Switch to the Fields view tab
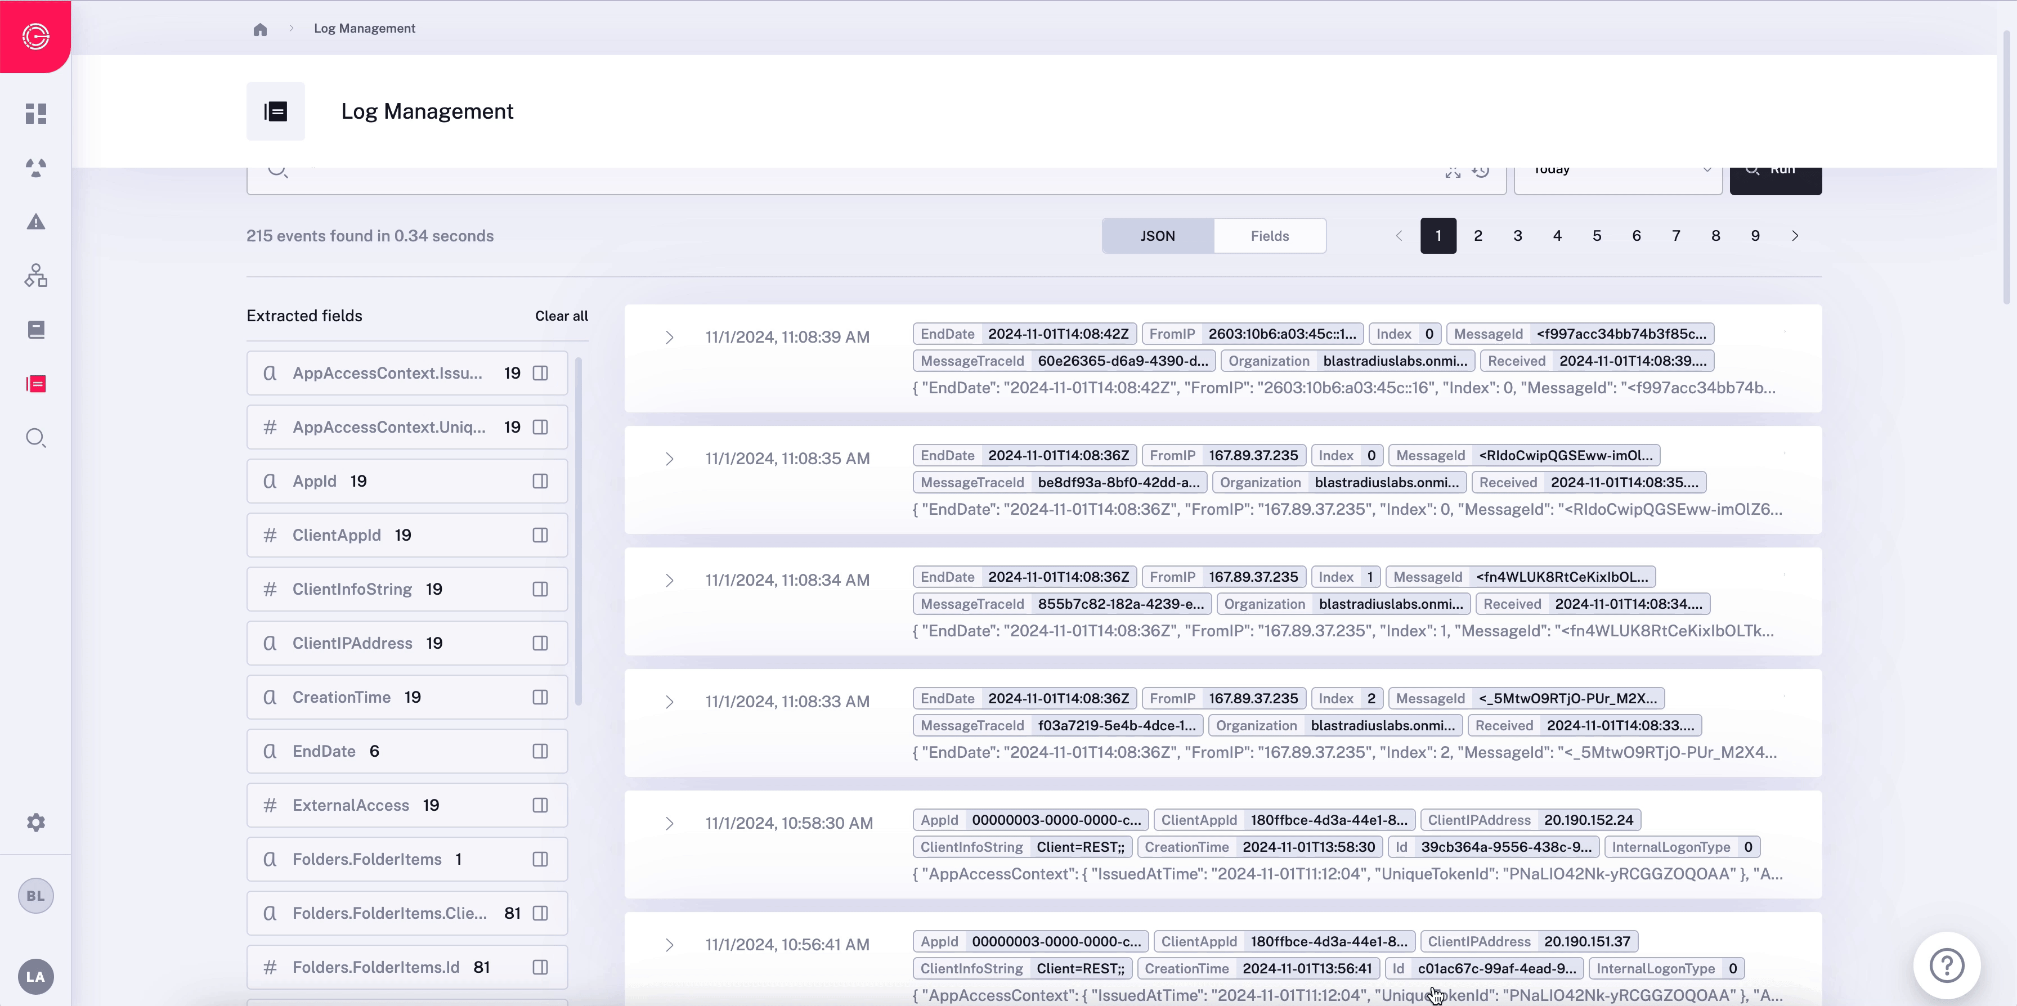Viewport: 2017px width, 1006px height. pyautogui.click(x=1269, y=236)
